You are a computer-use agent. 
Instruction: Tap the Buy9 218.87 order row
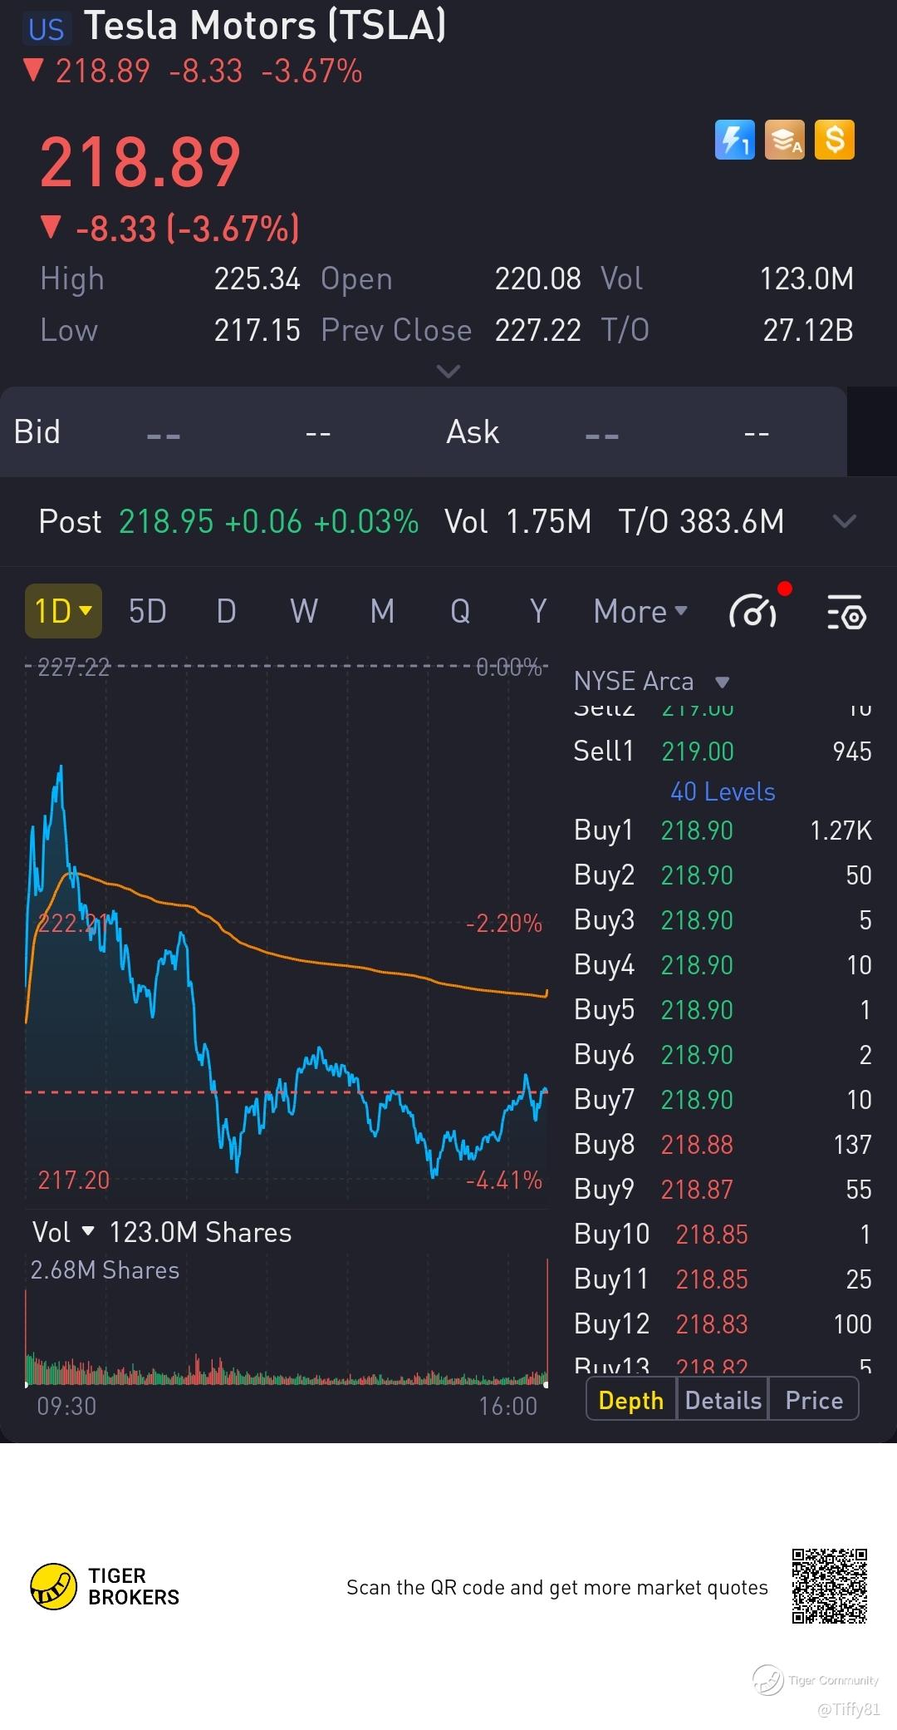[723, 1190]
